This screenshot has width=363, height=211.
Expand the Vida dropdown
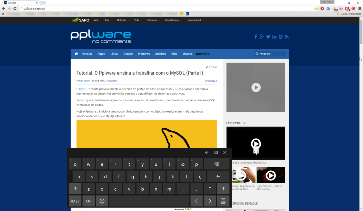(138, 20)
